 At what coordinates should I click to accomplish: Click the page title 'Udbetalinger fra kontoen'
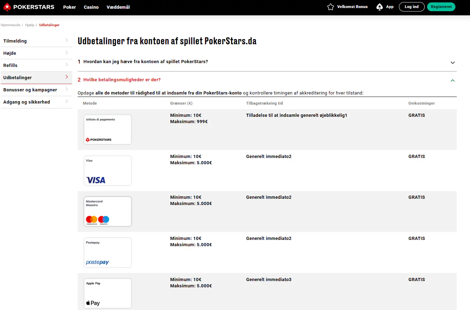tap(167, 41)
